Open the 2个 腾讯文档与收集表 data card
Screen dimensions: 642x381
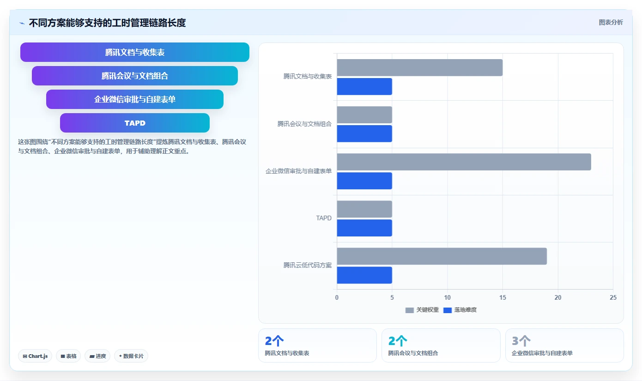coord(317,345)
